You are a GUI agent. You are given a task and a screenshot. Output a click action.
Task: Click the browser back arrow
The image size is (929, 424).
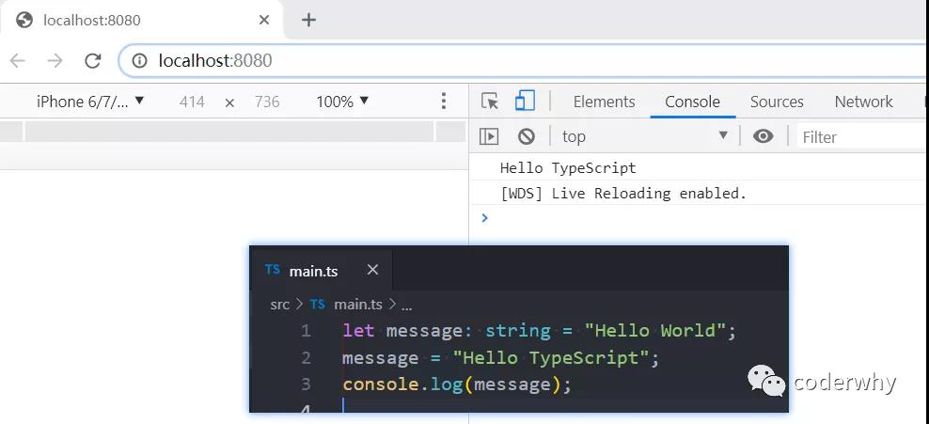pyautogui.click(x=18, y=60)
